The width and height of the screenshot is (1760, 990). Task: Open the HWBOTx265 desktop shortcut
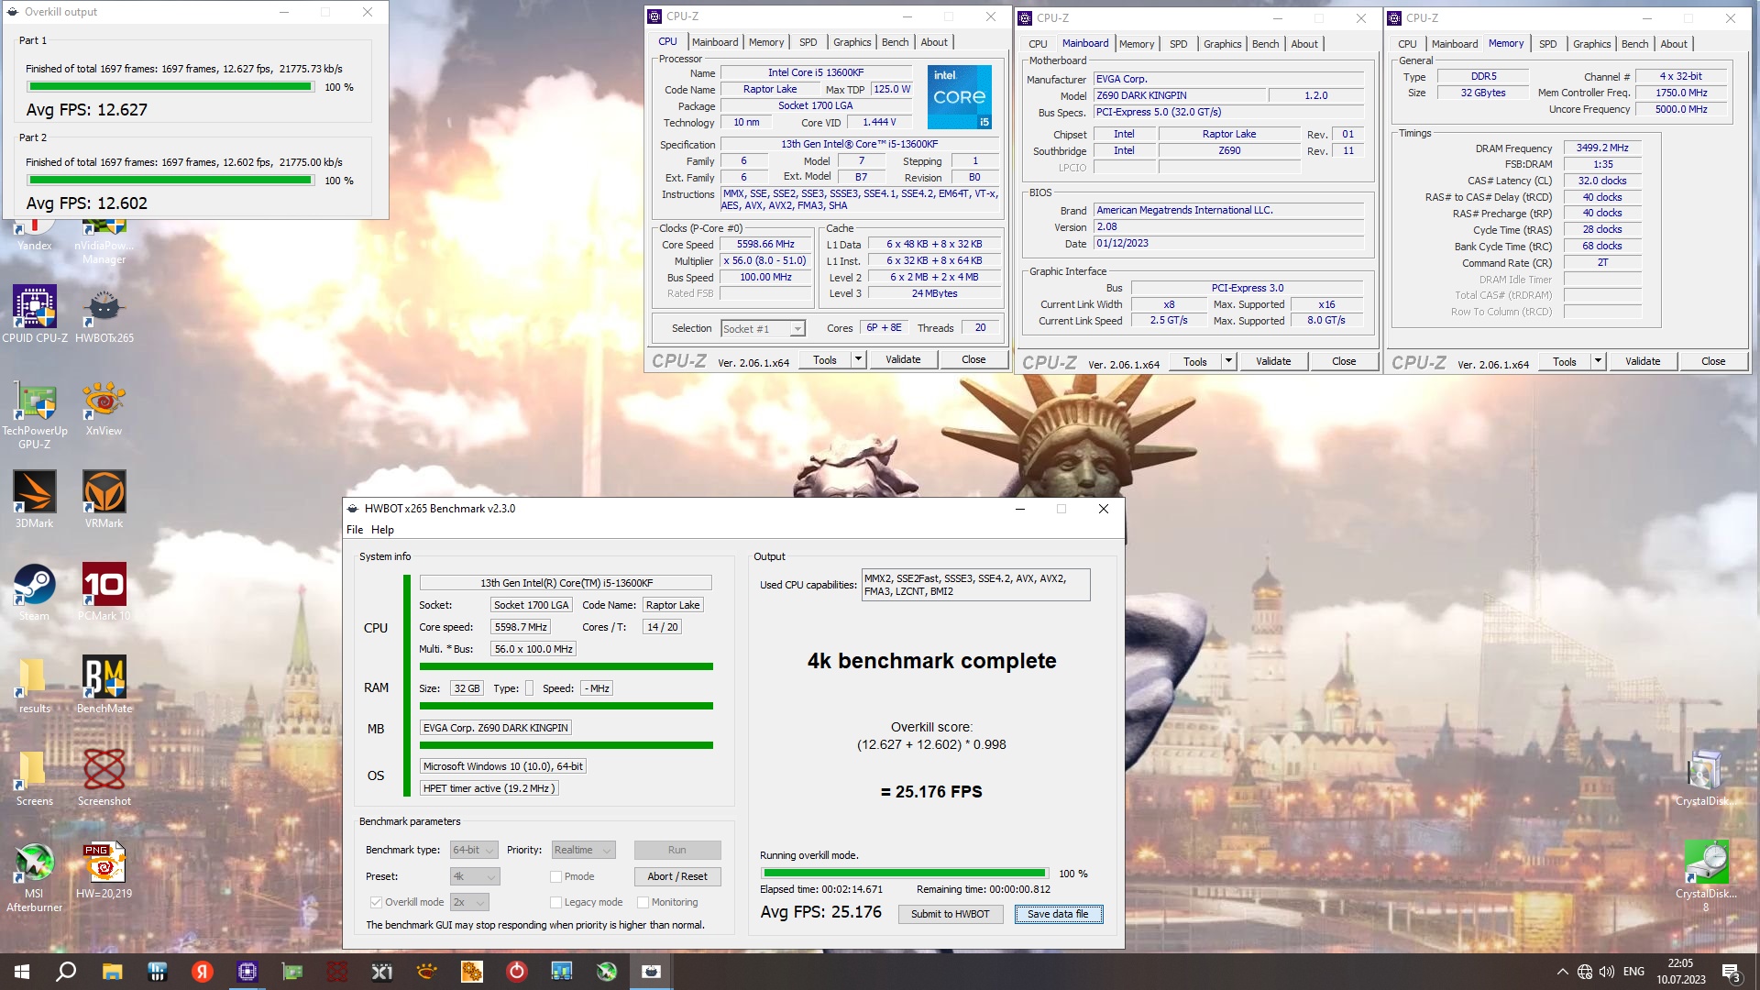(x=104, y=313)
